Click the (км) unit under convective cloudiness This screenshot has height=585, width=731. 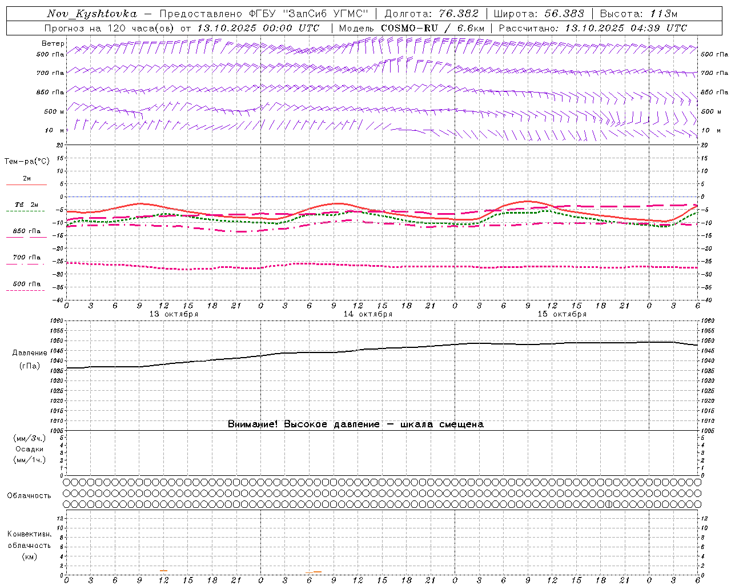[x=29, y=556]
